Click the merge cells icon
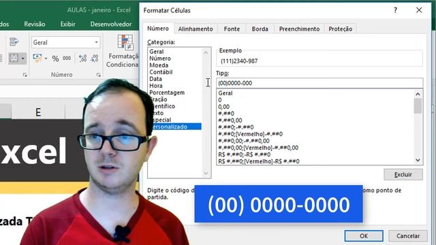Screen dimensions: 436x245 [14, 59]
